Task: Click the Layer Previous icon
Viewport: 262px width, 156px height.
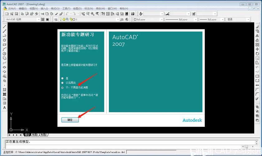Action: coord(127,19)
